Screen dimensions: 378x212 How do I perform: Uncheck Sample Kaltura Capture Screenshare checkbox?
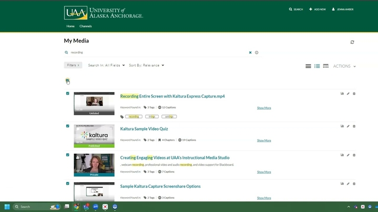(x=67, y=183)
